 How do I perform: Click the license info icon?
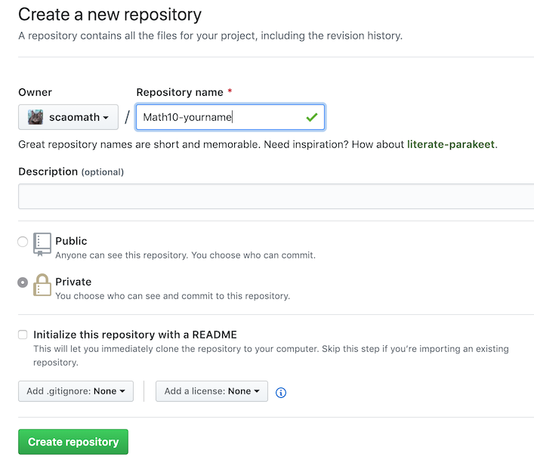[x=281, y=393]
